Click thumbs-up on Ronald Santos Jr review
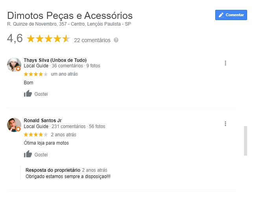Screen dimensions: 255x197 tap(28, 154)
